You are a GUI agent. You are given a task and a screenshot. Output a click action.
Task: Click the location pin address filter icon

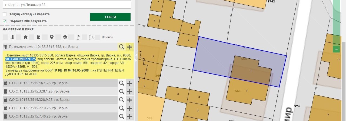tap(52, 37)
